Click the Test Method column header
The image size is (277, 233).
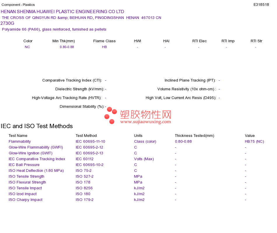86,135
